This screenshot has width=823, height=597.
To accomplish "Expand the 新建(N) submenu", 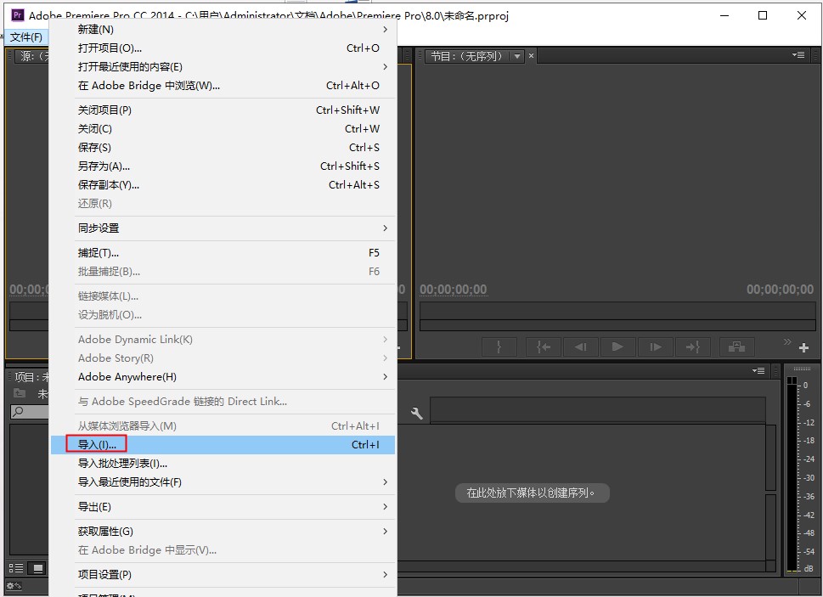I will (223, 30).
